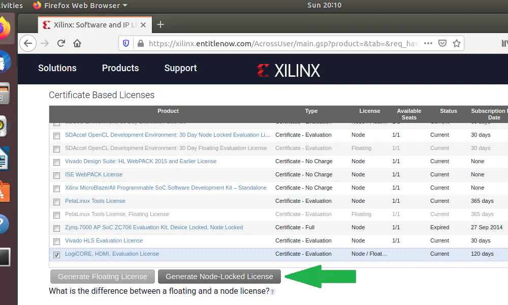Check the Vivado HLS Evaluation License box
The image size is (508, 305).
[x=56, y=241]
